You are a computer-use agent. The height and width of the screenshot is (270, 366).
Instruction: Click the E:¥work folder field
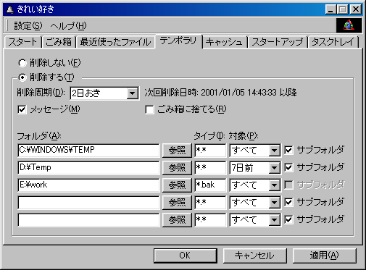[x=88, y=185]
